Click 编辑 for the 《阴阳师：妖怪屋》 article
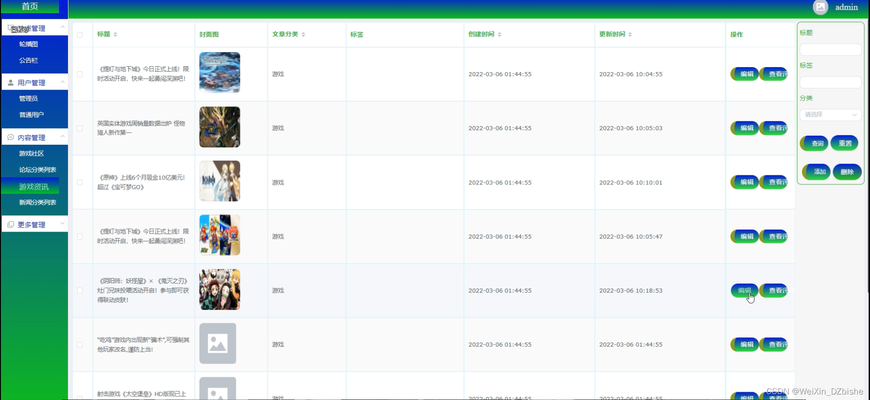Screen dimensions: 870x400 745,290
